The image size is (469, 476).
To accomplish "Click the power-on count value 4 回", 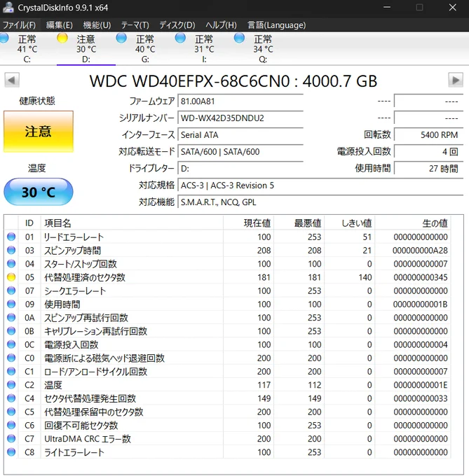I will pyautogui.click(x=429, y=151).
